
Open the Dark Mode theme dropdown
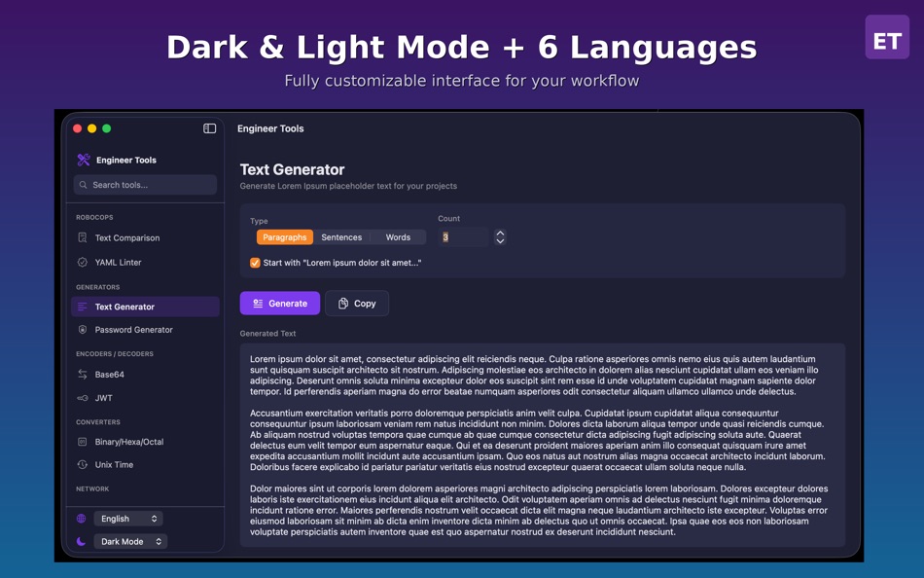pos(130,541)
